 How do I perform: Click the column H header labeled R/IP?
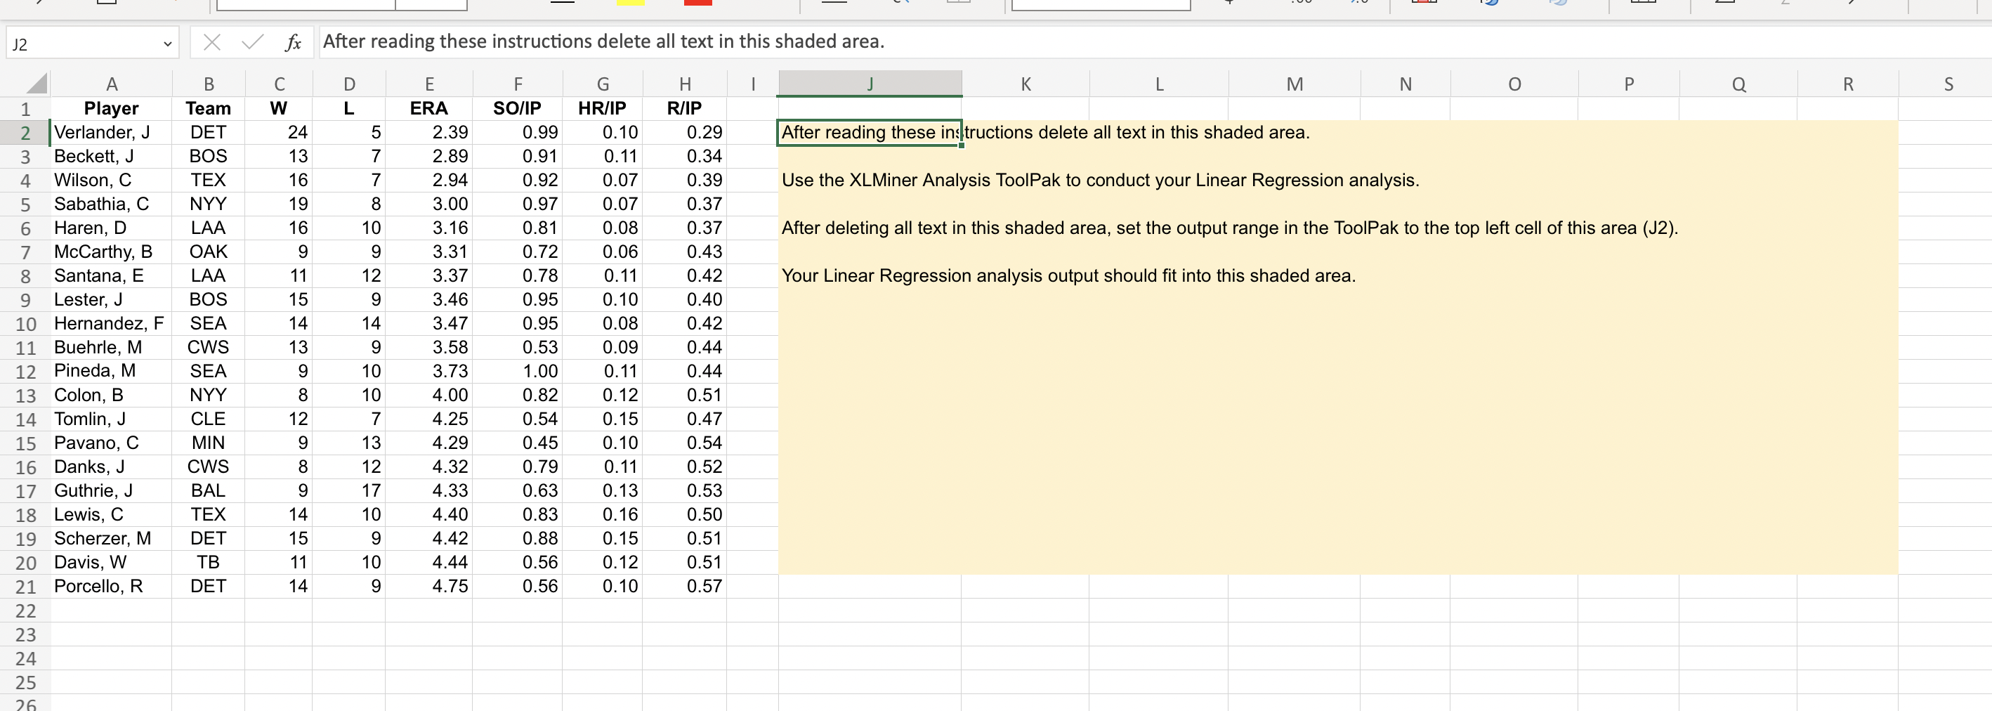pyautogui.click(x=685, y=84)
